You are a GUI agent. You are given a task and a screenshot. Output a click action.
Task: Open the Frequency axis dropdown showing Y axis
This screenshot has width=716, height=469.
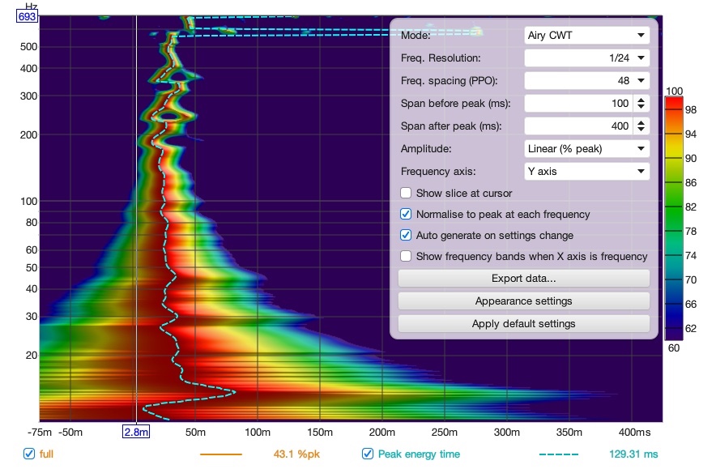click(586, 172)
